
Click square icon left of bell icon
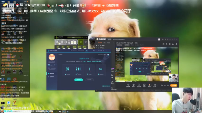pos(170,44)
